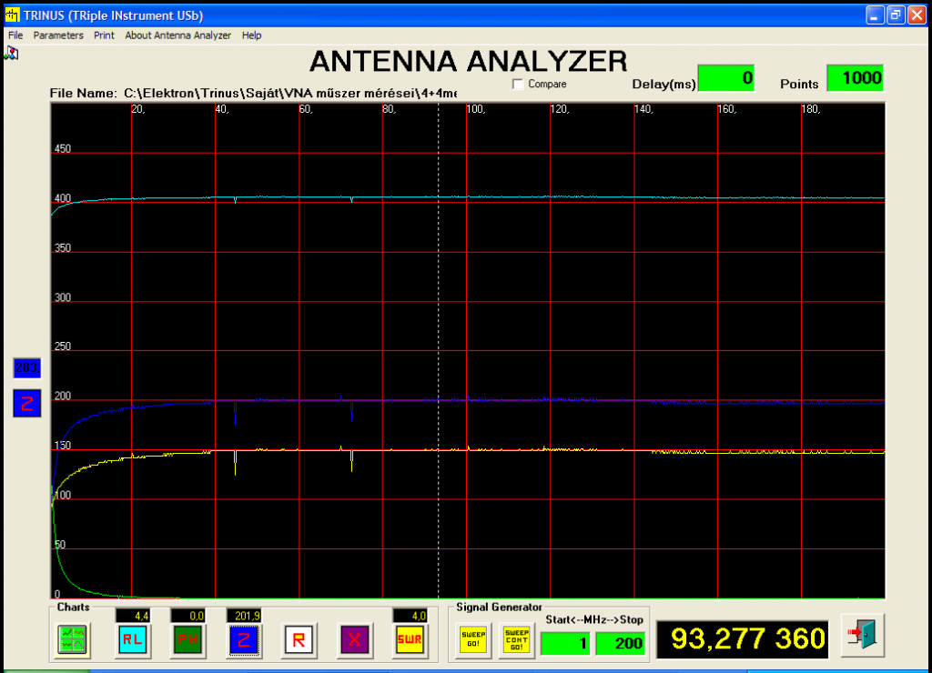This screenshot has height=673, width=932.
Task: Open About Antenna Analyzer menu
Action: (x=177, y=35)
